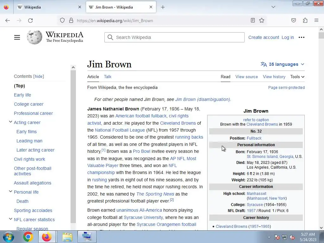Select the Read tab
324x243 pixels.
tap(225, 77)
